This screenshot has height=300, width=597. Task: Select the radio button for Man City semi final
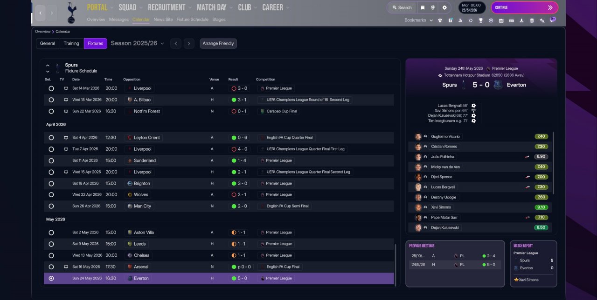click(51, 207)
